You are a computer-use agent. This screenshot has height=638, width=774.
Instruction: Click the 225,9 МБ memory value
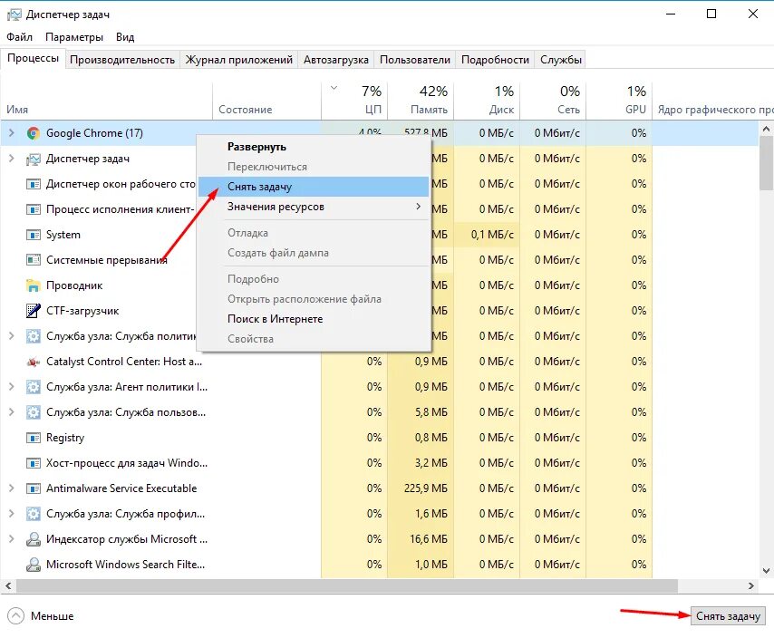[x=425, y=488]
